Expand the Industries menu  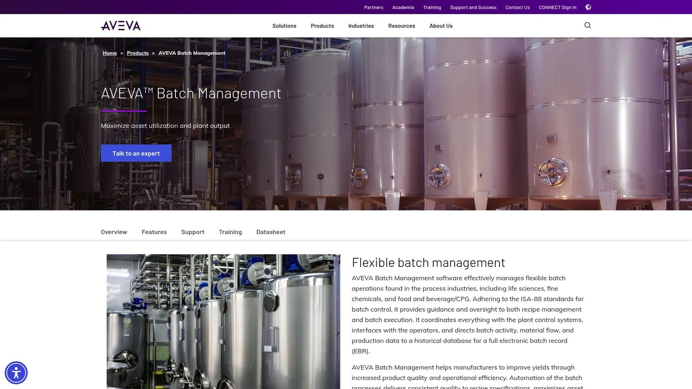[361, 26]
